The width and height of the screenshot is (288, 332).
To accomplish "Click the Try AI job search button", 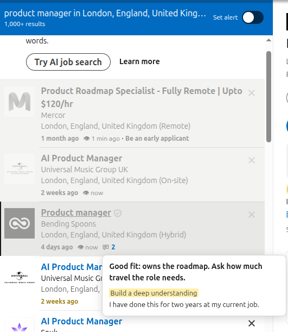I will pyautogui.click(x=68, y=62).
